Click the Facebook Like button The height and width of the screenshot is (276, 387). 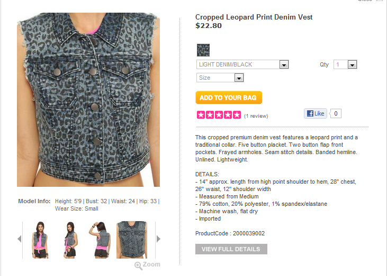[x=316, y=113]
